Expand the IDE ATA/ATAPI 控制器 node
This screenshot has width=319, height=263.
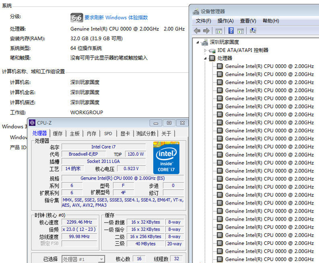(x=205, y=50)
